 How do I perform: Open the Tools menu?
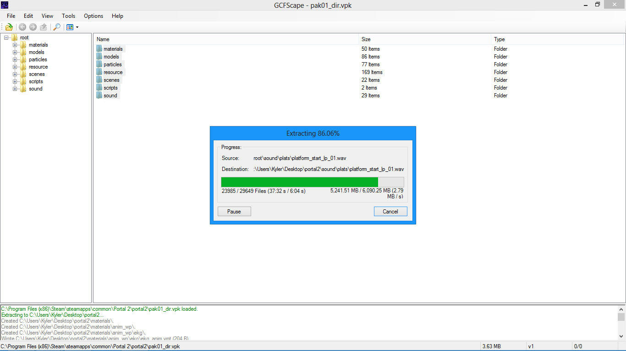(69, 16)
